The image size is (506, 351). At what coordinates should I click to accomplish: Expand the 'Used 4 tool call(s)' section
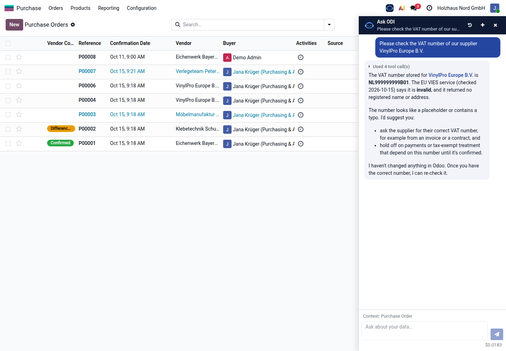click(389, 66)
